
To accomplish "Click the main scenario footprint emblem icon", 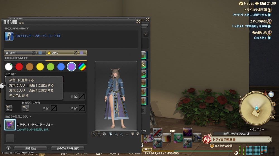I will [207, 139].
